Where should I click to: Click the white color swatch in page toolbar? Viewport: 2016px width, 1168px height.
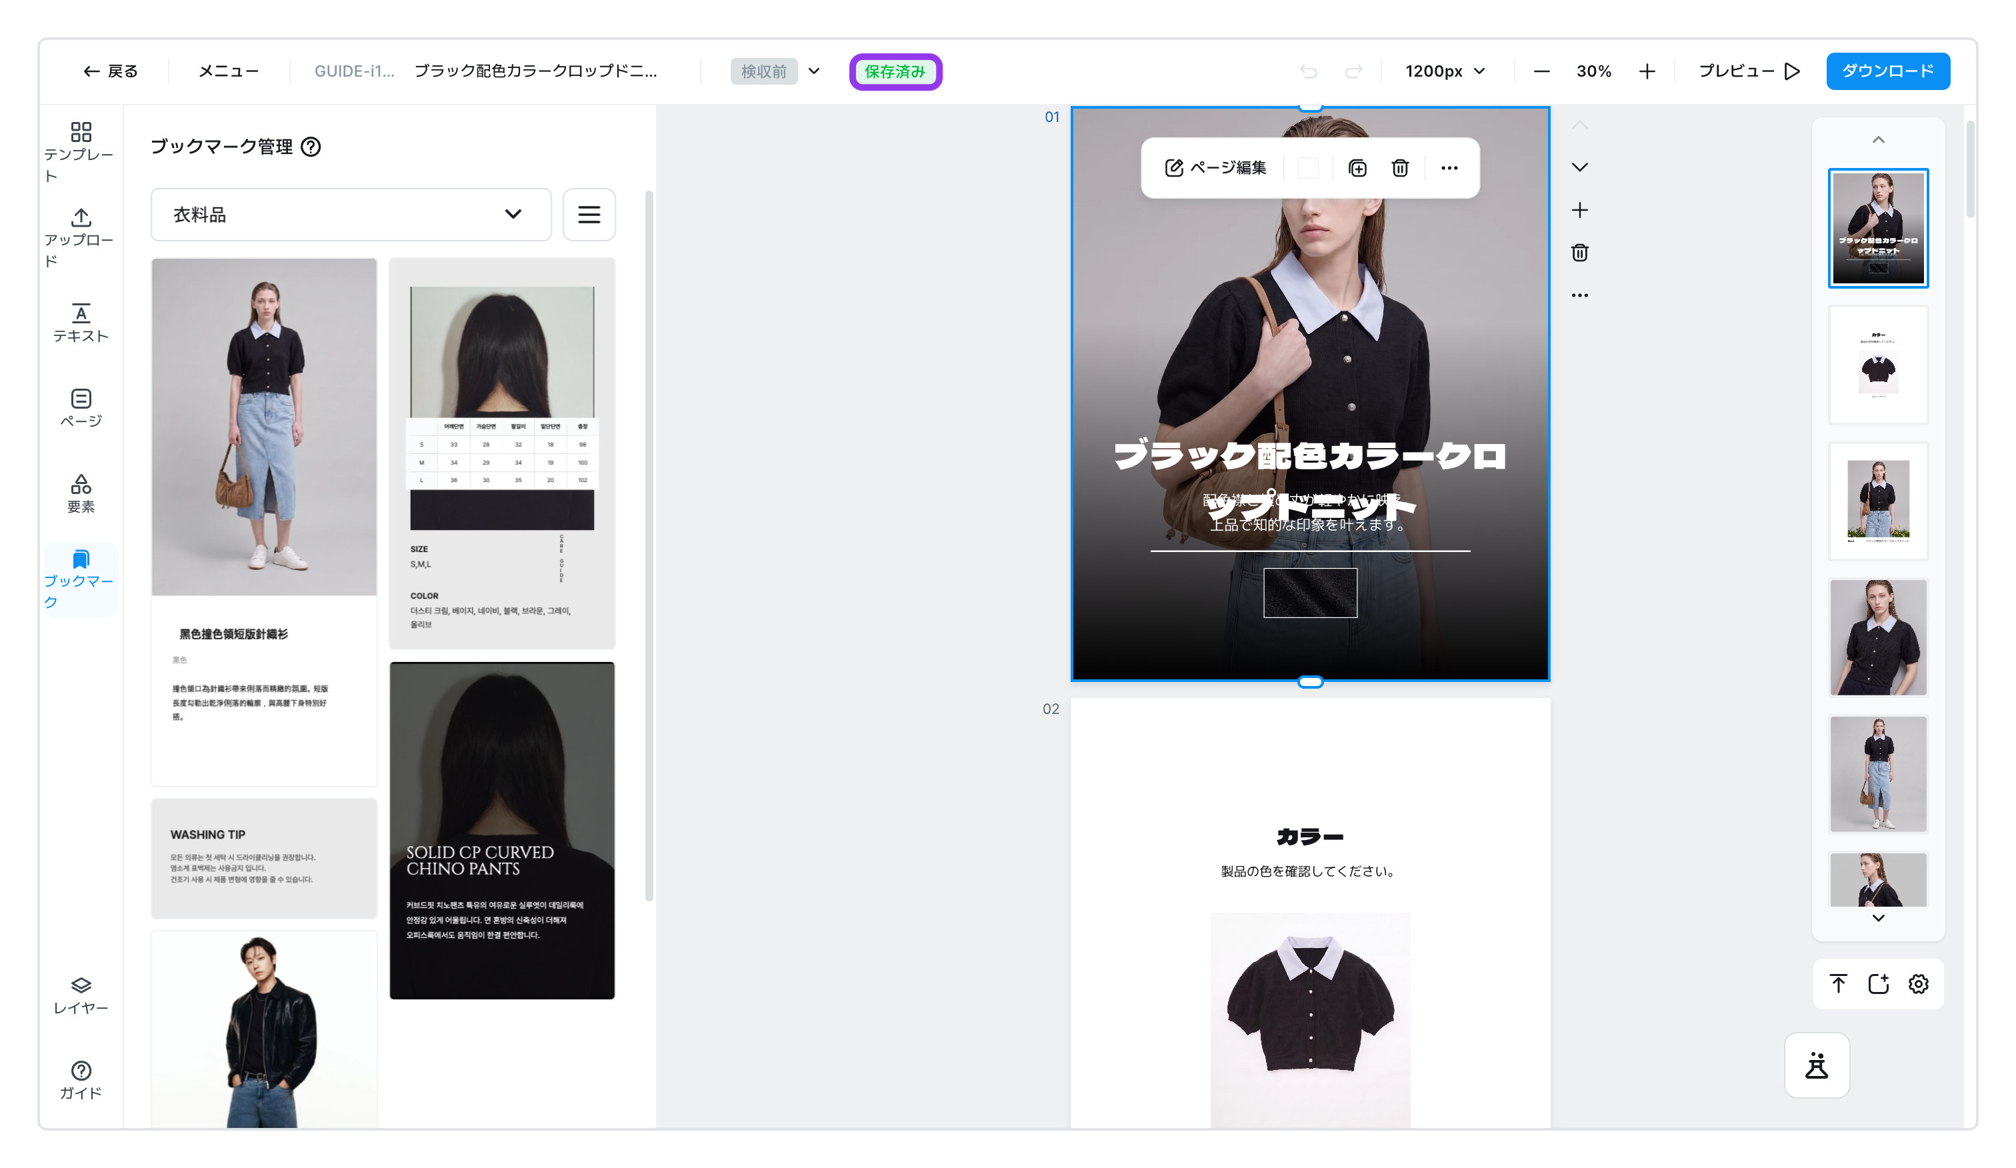coord(1307,168)
